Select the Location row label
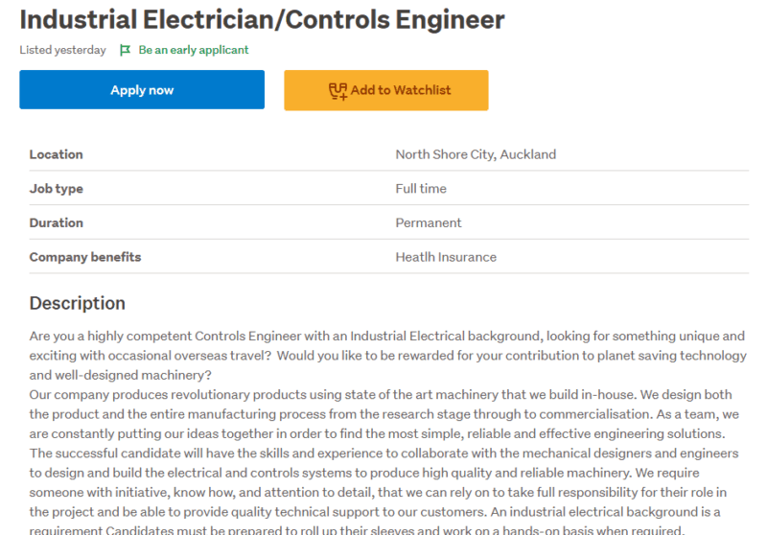The height and width of the screenshot is (535, 767). click(x=57, y=154)
